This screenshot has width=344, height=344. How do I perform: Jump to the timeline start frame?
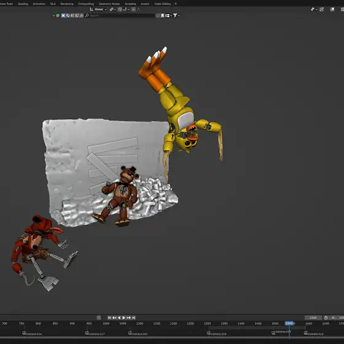click(x=109, y=318)
